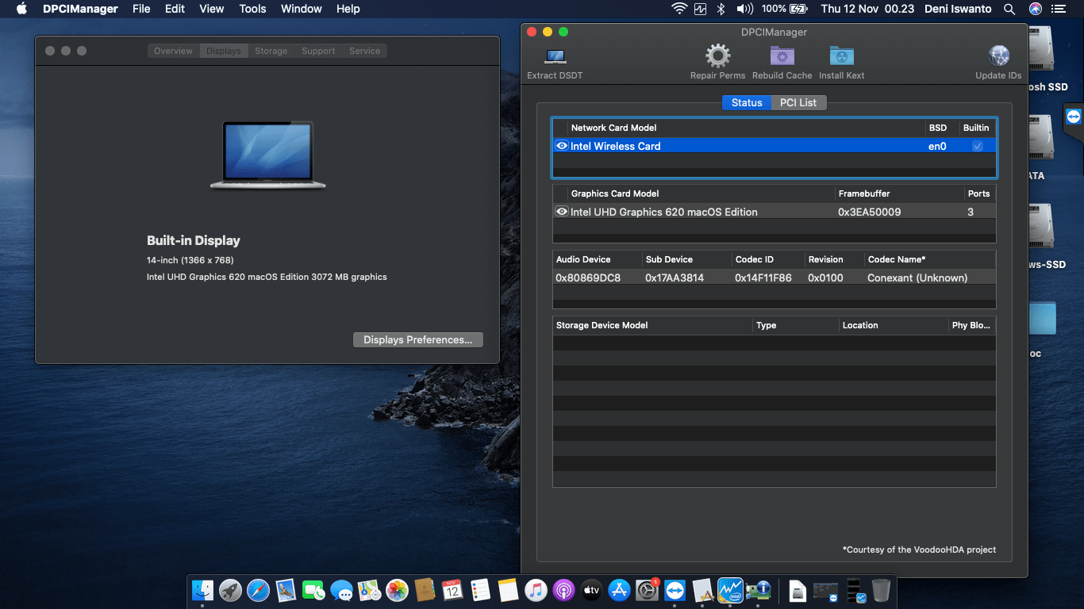Viewport: 1084px width, 609px height.
Task: Open Apple TV from the Dock
Action: [591, 590]
